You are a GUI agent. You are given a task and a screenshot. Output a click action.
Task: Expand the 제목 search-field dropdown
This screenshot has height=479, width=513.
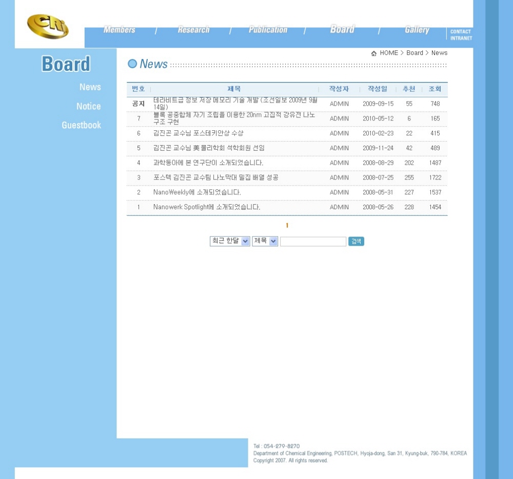[x=265, y=241]
